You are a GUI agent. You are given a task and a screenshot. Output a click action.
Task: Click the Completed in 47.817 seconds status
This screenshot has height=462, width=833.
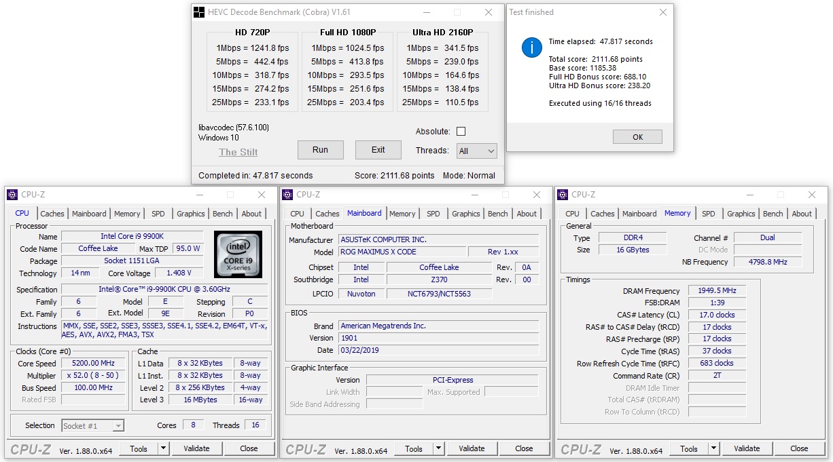tap(255, 176)
